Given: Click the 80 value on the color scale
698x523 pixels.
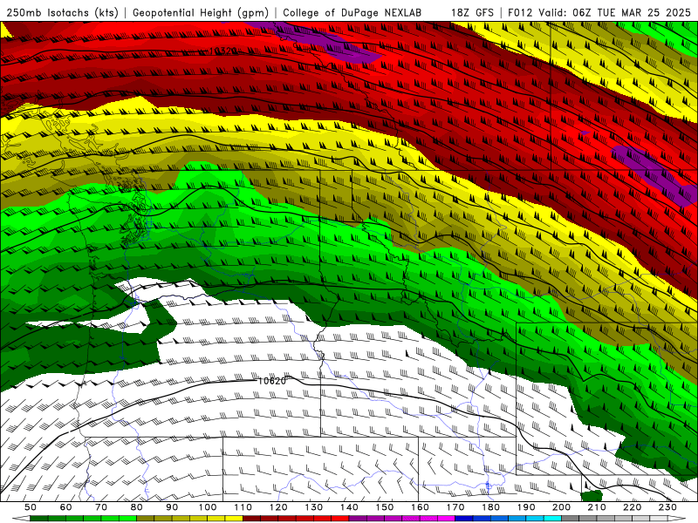Looking at the screenshot, I should [x=136, y=507].
